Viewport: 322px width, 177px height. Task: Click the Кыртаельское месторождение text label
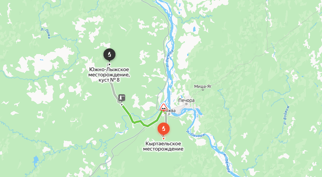(163, 146)
